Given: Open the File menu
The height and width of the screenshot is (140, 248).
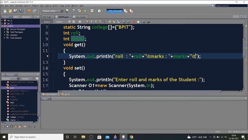Looking at the screenshot, I should click(2, 6).
